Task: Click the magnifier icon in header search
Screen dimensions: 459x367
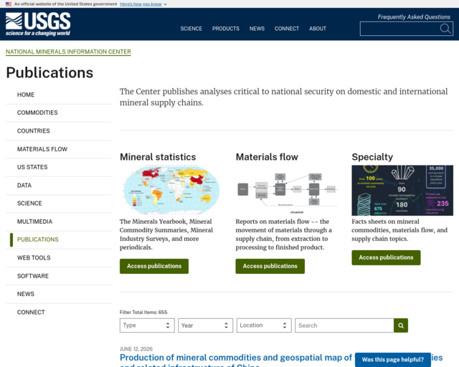Action: (x=445, y=29)
